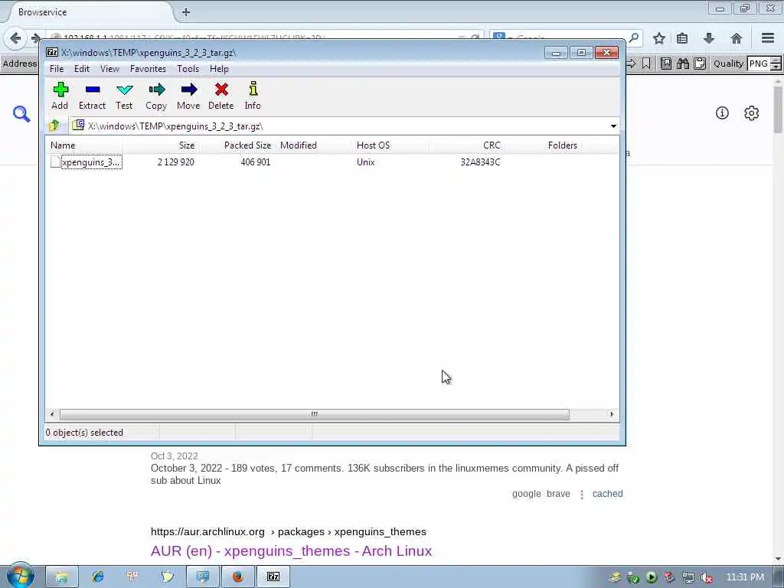Open the Windows Start button

[20, 576]
